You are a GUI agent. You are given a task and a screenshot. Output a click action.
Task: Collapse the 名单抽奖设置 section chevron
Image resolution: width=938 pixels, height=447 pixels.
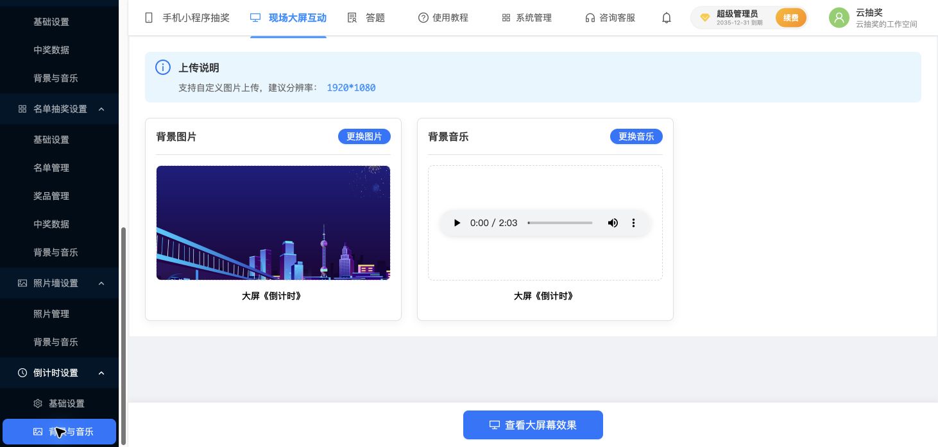pos(101,109)
